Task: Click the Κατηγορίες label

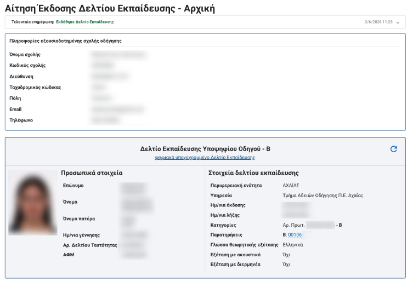Action: [x=223, y=225]
